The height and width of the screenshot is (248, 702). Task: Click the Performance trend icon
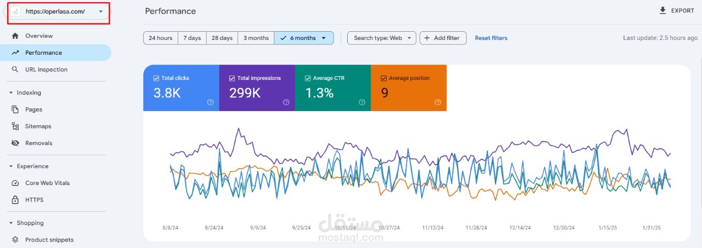(15, 53)
